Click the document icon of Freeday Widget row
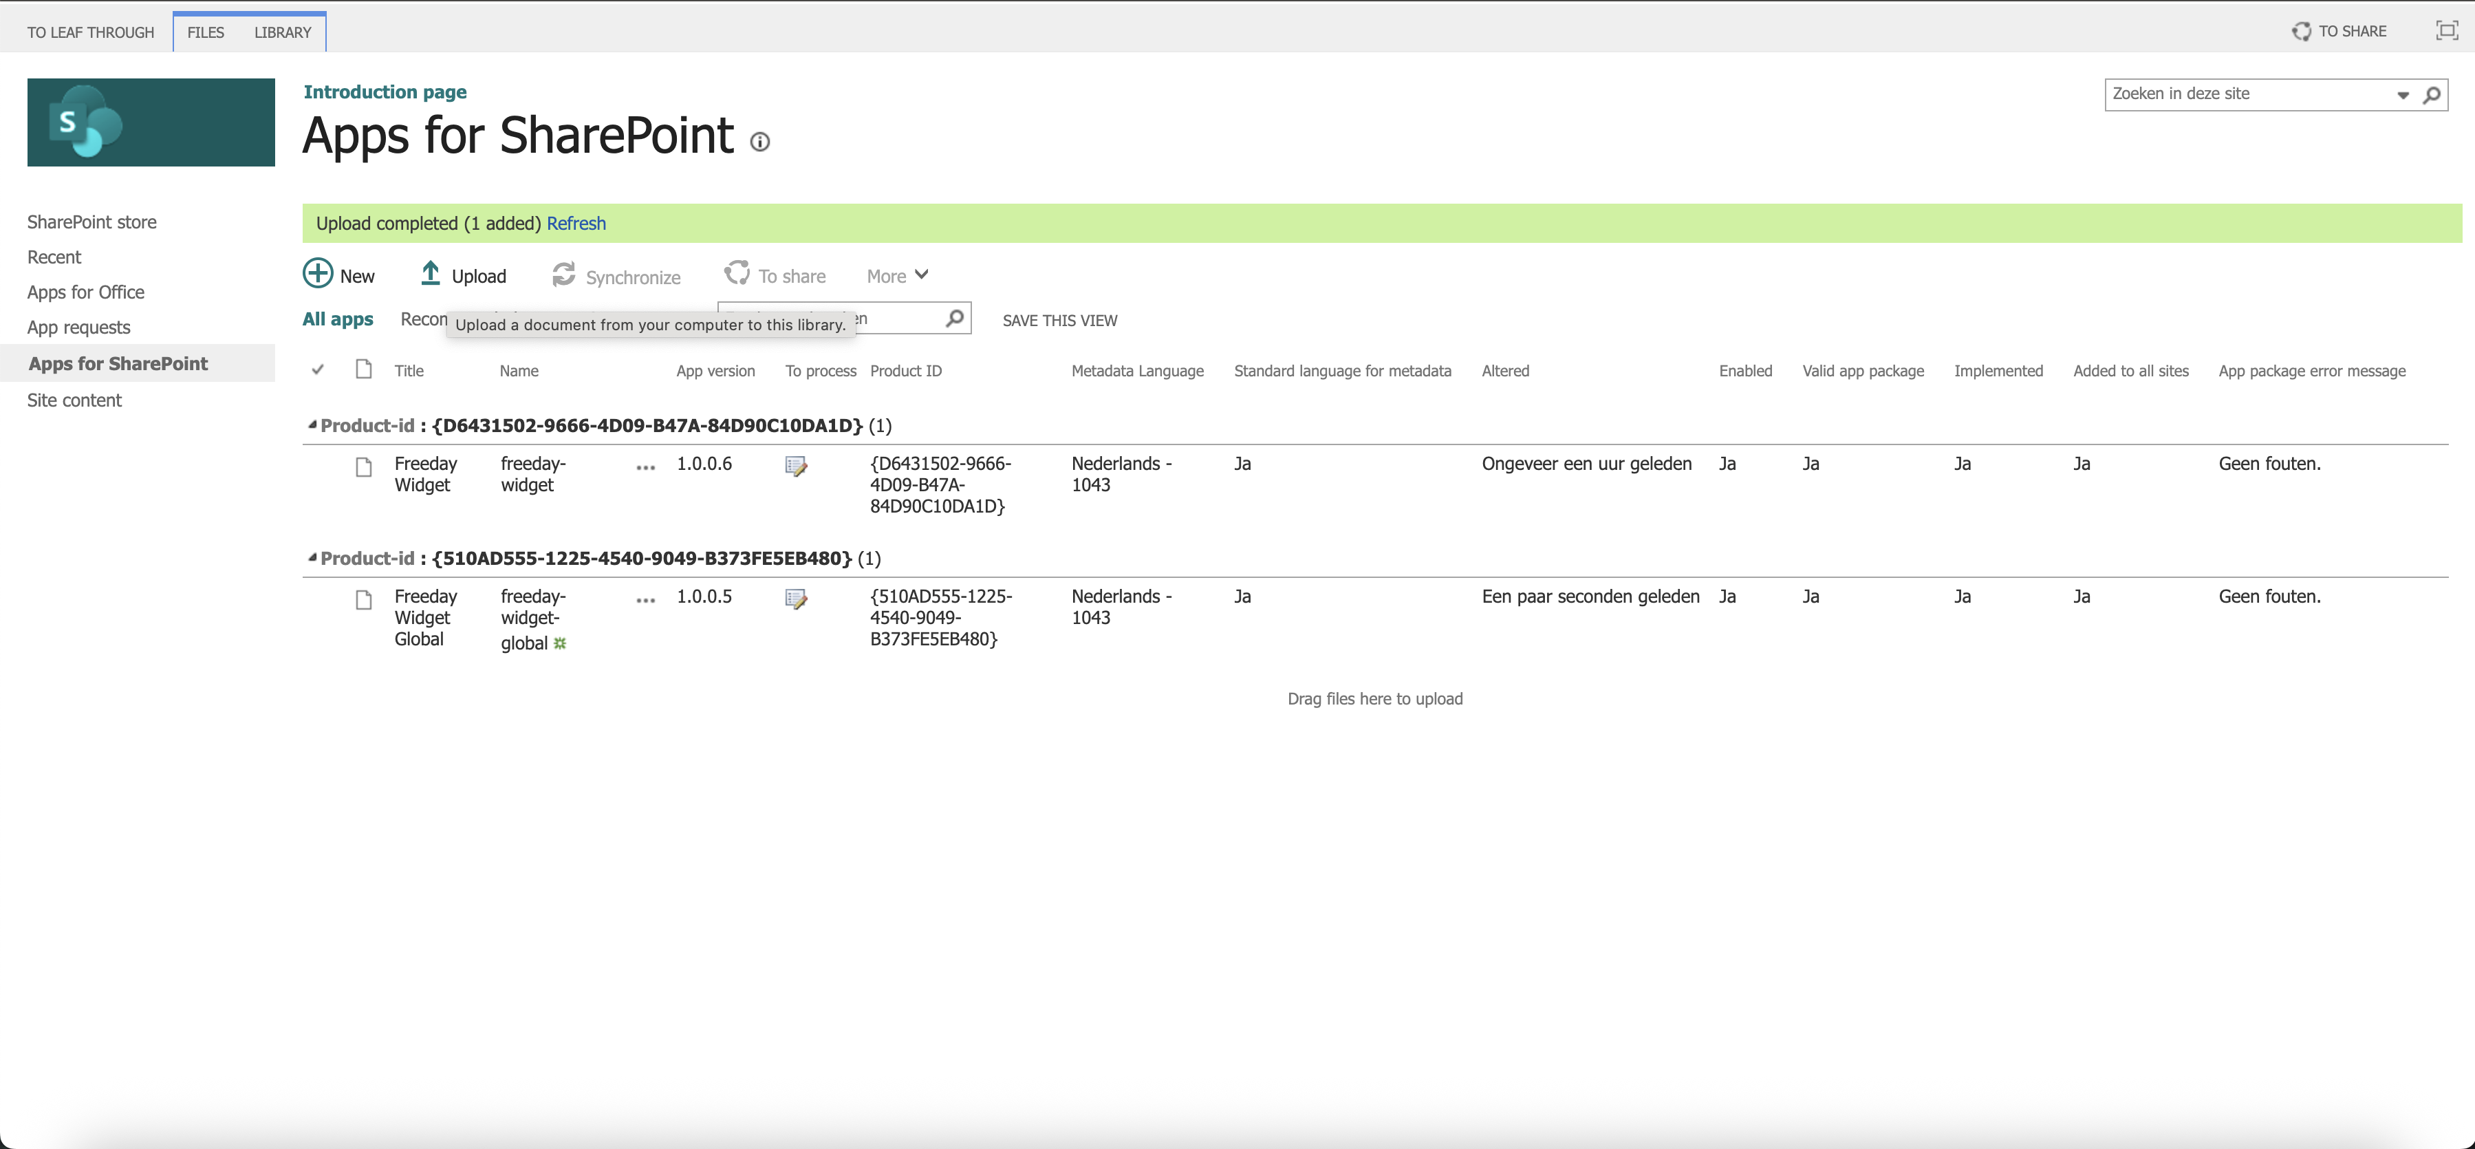This screenshot has width=2475, height=1149. 363,467
